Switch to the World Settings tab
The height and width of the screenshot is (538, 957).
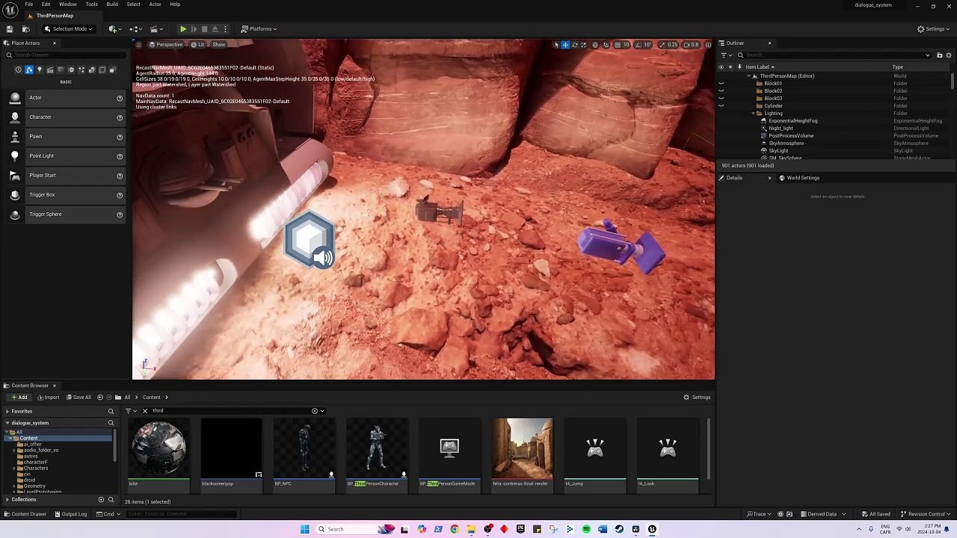tap(799, 178)
